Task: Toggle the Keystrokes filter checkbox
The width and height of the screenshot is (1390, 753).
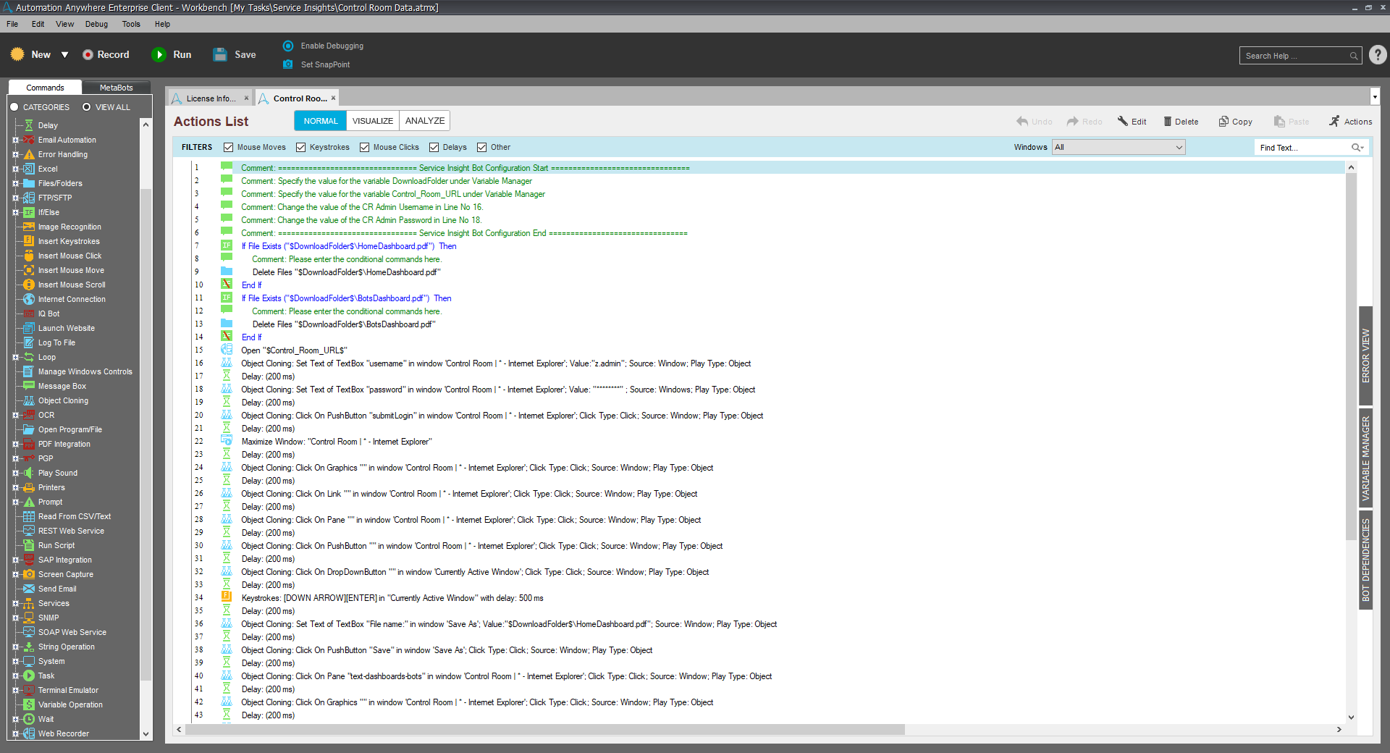Action: (x=301, y=148)
